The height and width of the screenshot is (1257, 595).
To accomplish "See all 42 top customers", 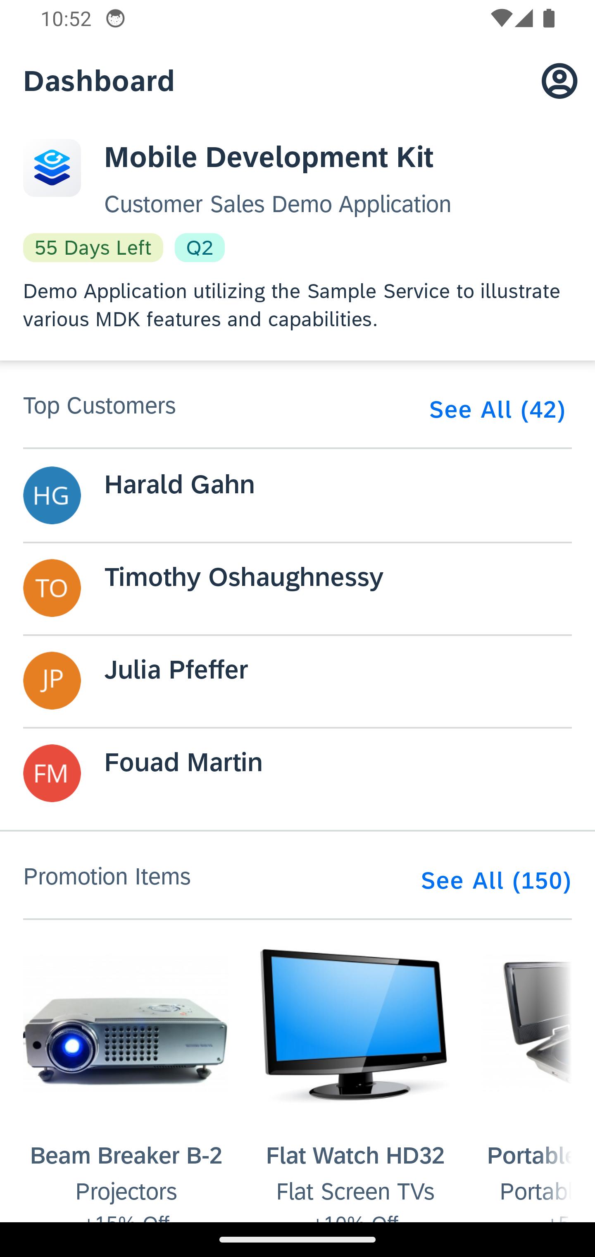I will [x=497, y=410].
